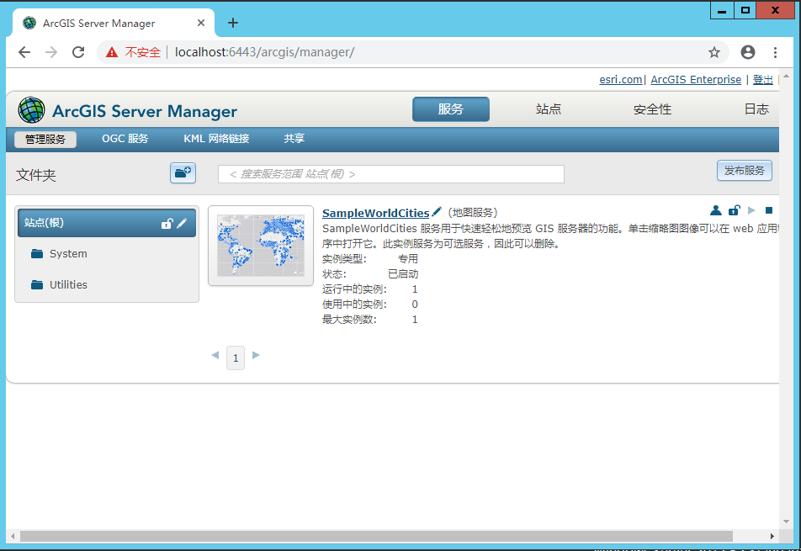Click the 最大实例数 label

click(x=349, y=320)
